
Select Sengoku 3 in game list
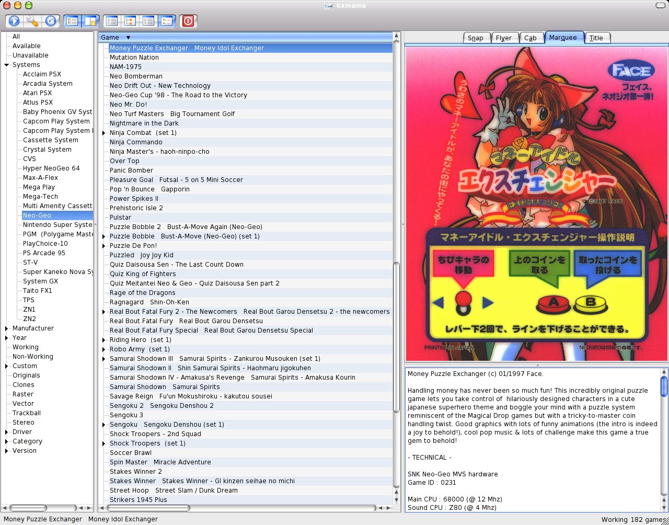pos(126,415)
